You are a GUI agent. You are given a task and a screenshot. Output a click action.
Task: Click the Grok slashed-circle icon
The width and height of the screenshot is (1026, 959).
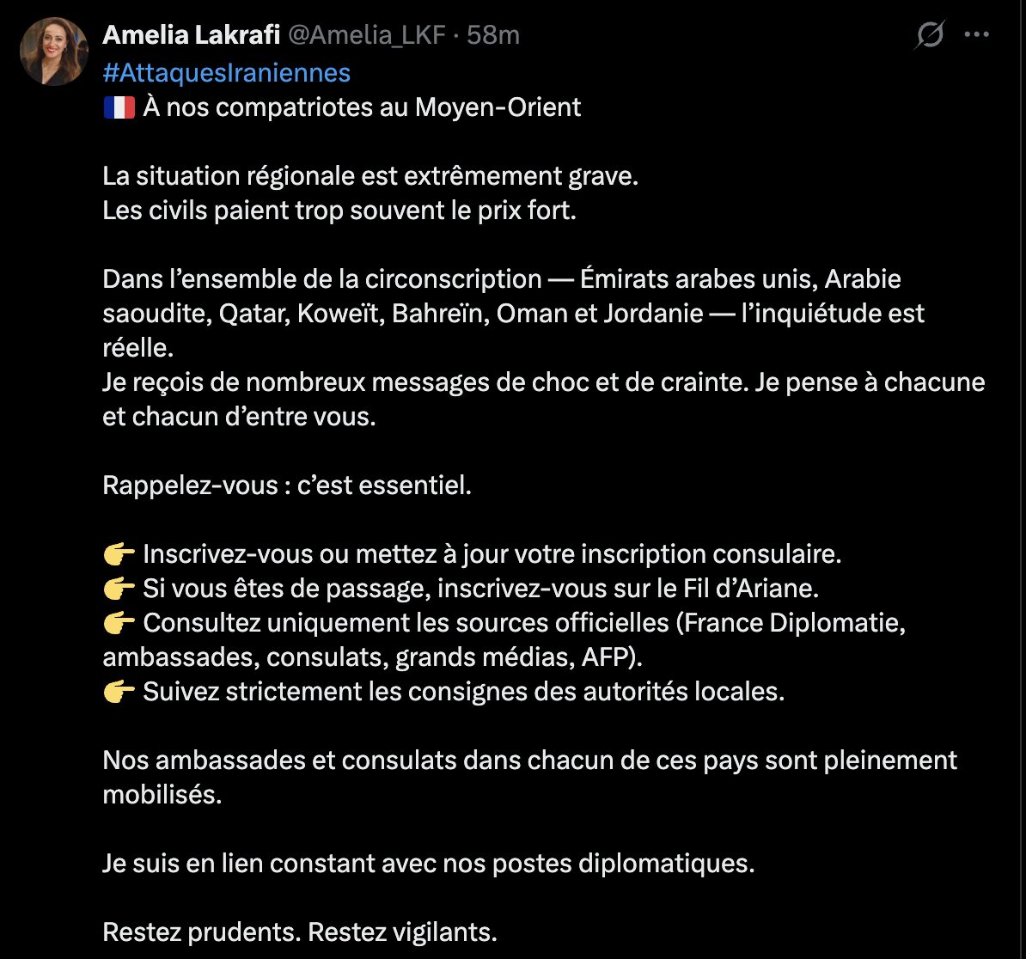click(x=930, y=35)
